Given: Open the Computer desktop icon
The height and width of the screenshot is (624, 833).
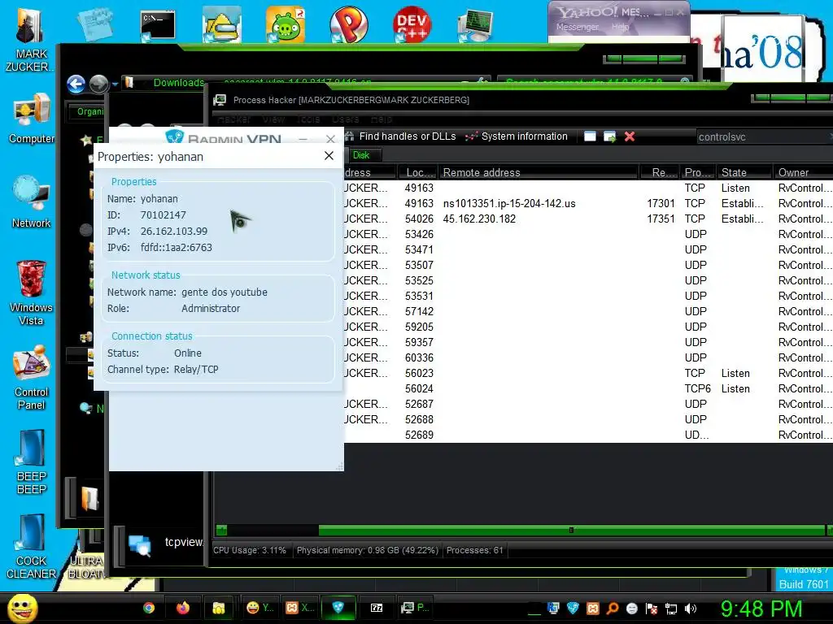Looking at the screenshot, I should point(32,119).
